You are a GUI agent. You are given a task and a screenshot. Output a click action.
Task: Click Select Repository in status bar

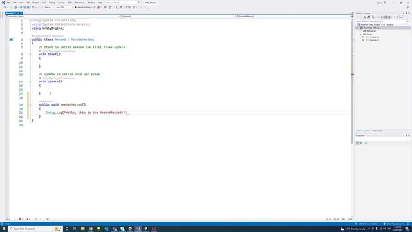(x=393, y=224)
